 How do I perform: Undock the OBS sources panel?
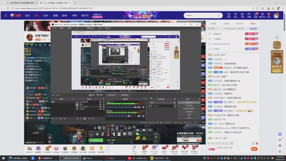tap(103, 99)
